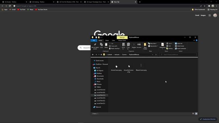219x123 pixels.
Task: Collapse the Explorer ribbon chevron
Action: pos(194,40)
